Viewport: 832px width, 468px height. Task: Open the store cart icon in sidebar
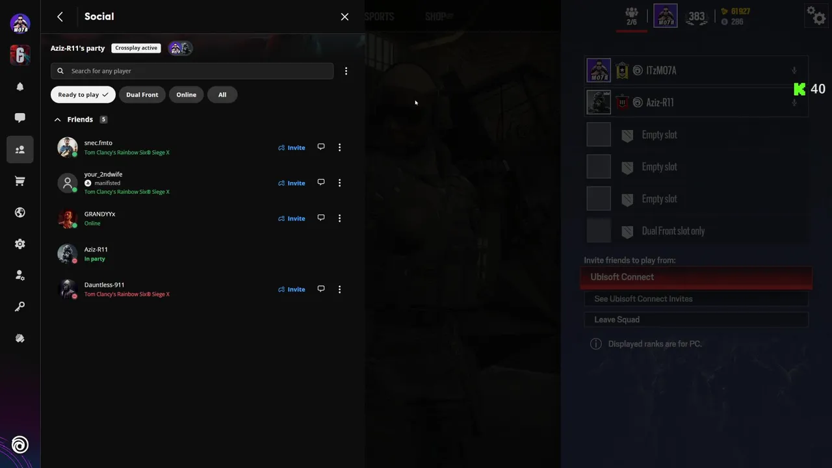pos(20,181)
